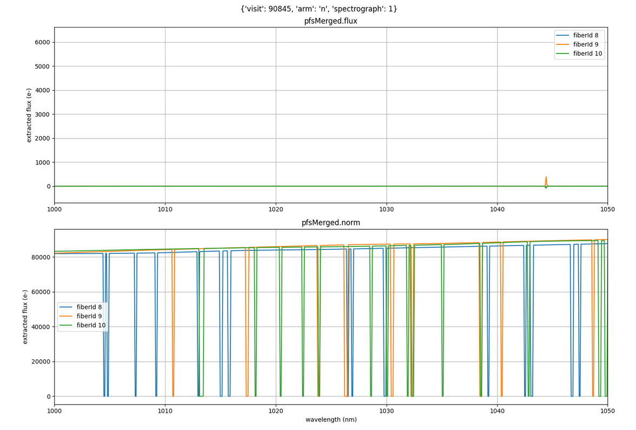Click the 3000 y-axis tick label
This screenshot has width=636, height=430.
pos(42,114)
